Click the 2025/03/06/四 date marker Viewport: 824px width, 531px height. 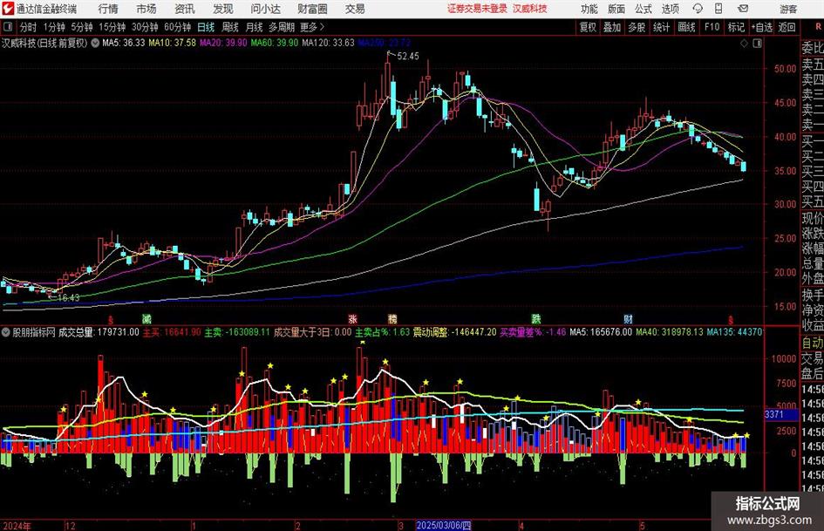point(444,526)
